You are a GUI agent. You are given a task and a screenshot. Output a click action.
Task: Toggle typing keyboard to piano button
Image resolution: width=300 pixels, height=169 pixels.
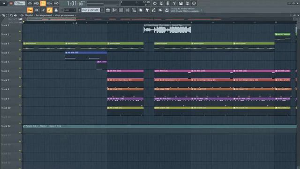[30, 10]
